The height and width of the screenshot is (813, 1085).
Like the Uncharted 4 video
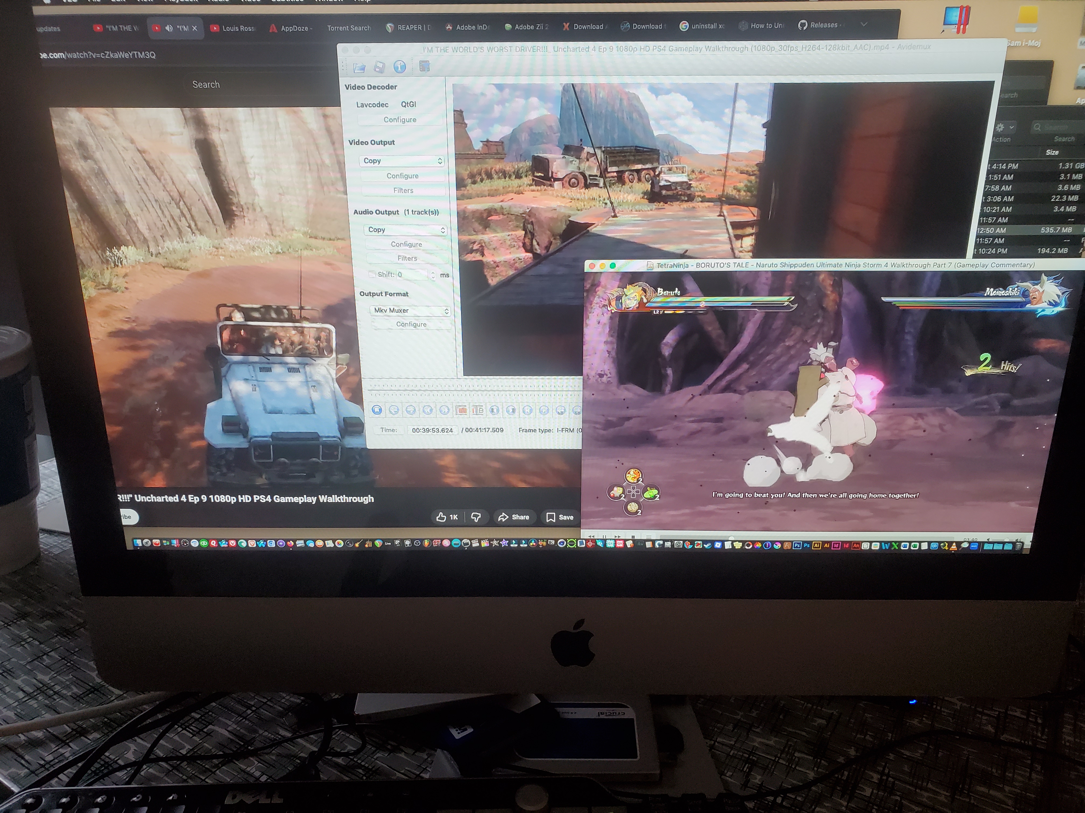click(447, 517)
